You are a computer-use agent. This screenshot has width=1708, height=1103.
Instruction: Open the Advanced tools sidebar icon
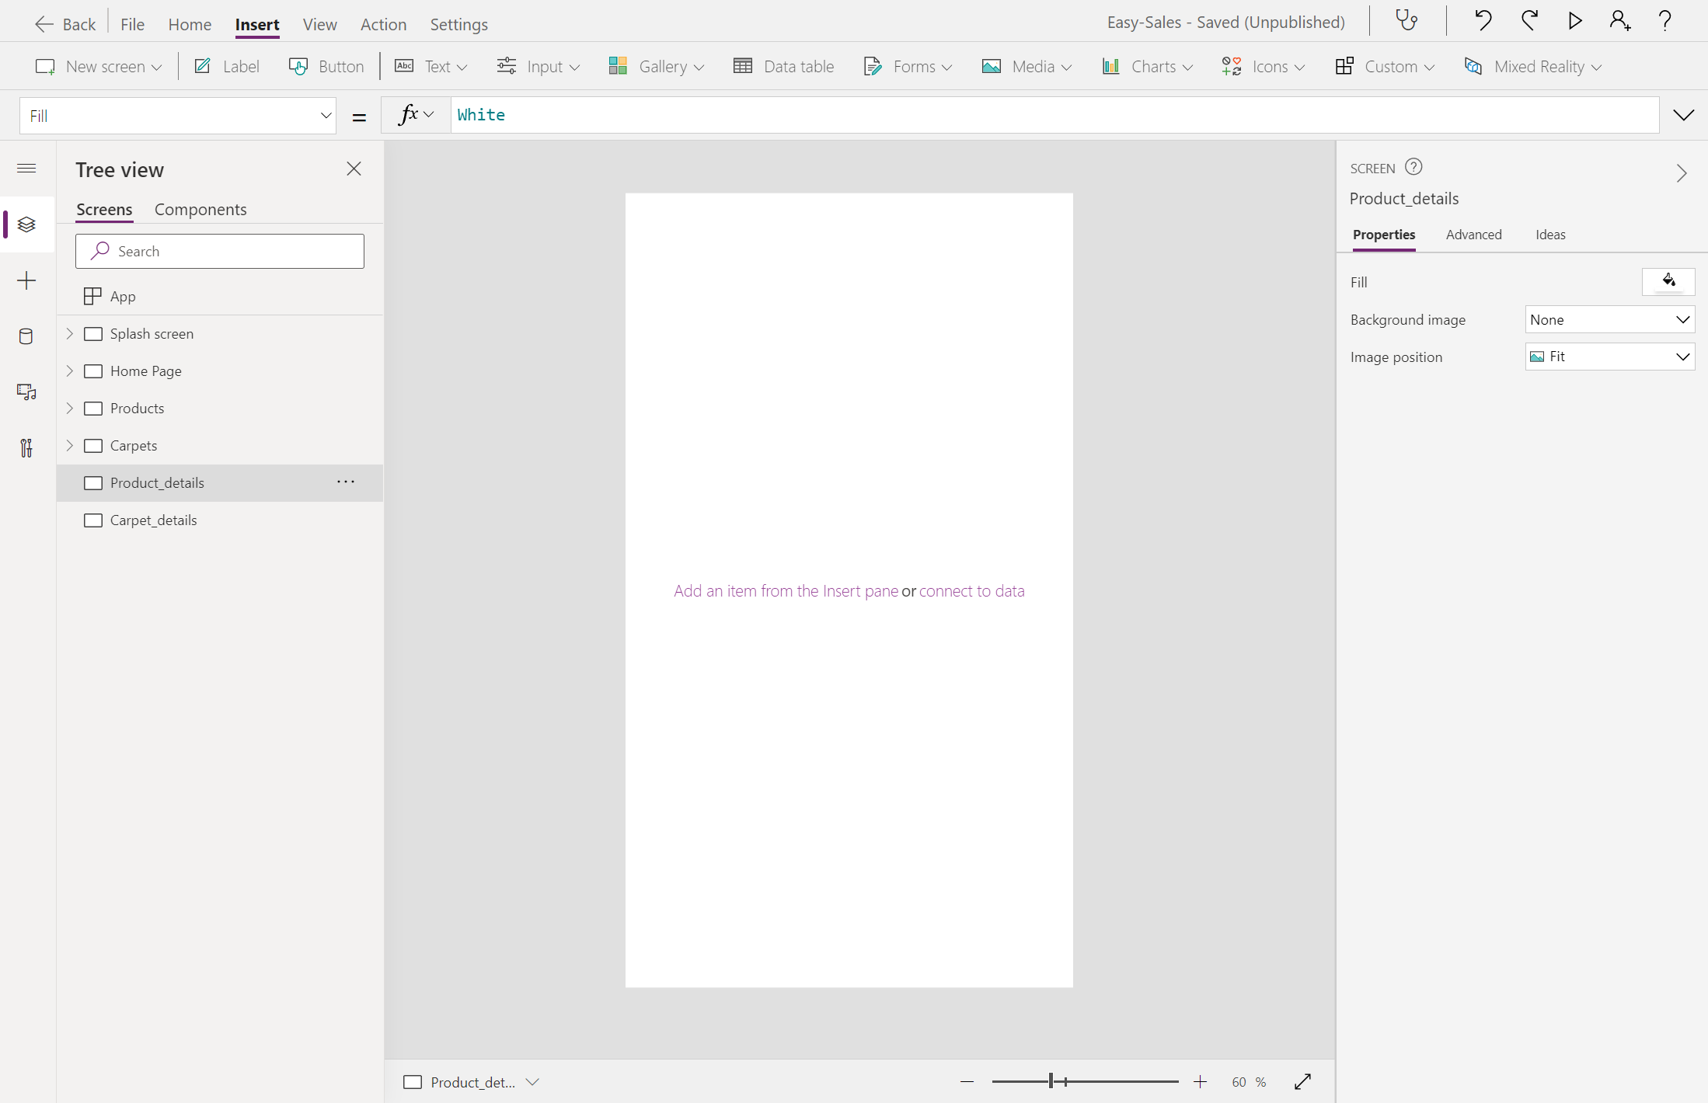26,448
